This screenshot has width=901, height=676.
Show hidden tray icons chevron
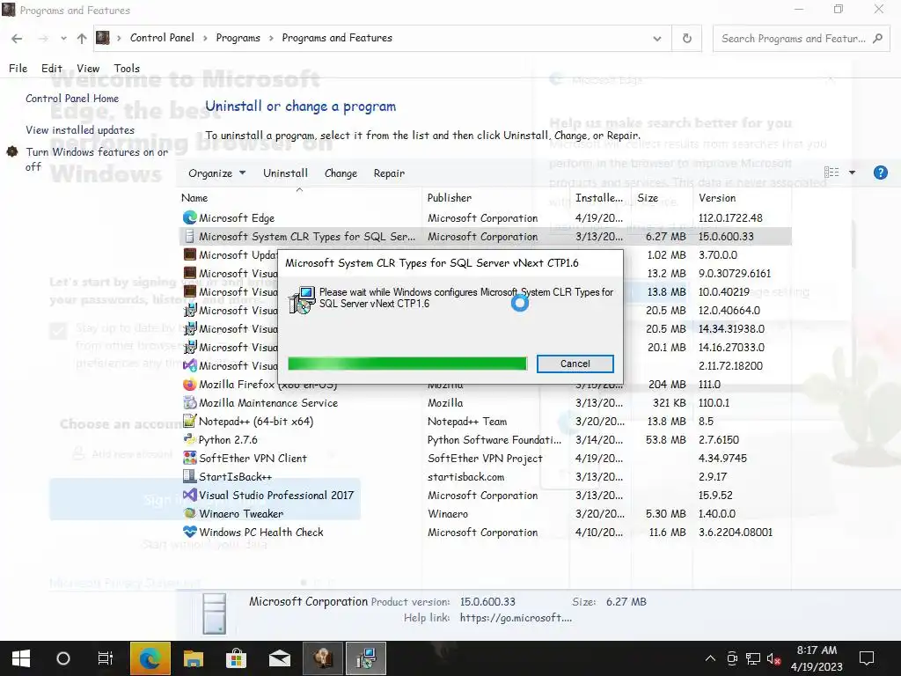point(710,658)
